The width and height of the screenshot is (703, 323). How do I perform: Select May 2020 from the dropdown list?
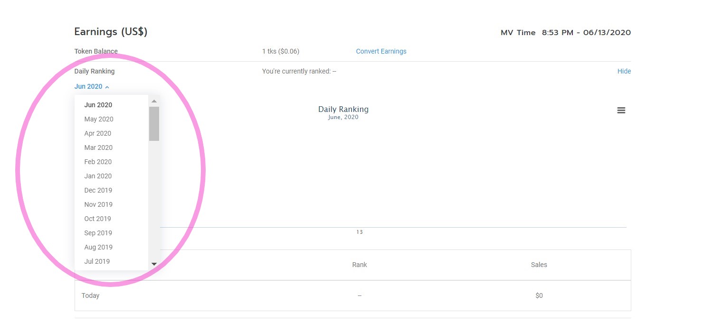(x=99, y=119)
